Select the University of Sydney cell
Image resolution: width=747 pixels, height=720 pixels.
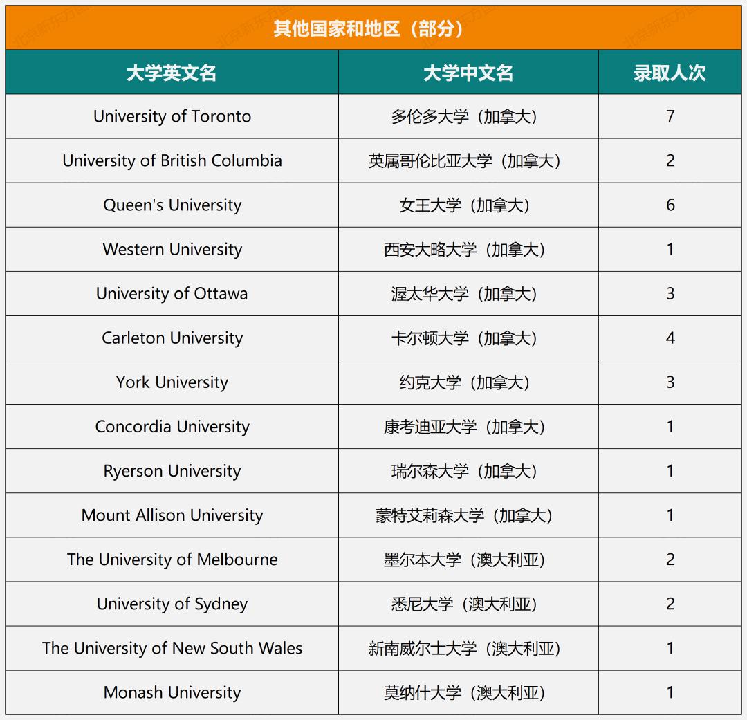(x=172, y=604)
